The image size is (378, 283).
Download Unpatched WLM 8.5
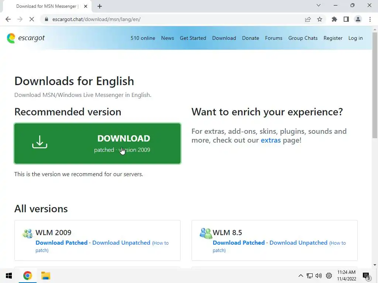click(298, 242)
